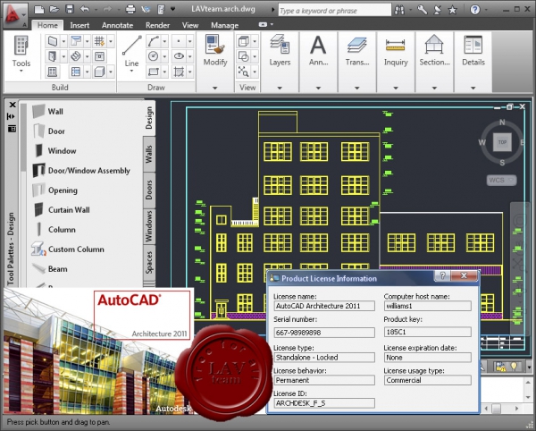Expand the Inquiry panel arrow
The image size is (536, 431).
(396, 88)
